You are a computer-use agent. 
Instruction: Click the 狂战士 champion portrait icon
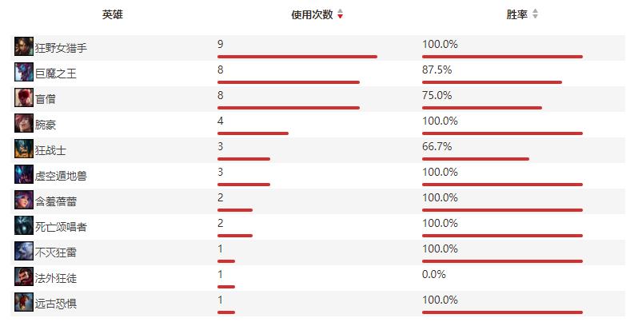tap(24, 149)
